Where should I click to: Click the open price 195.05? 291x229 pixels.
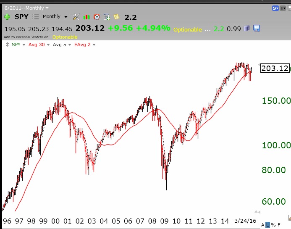coord(15,29)
